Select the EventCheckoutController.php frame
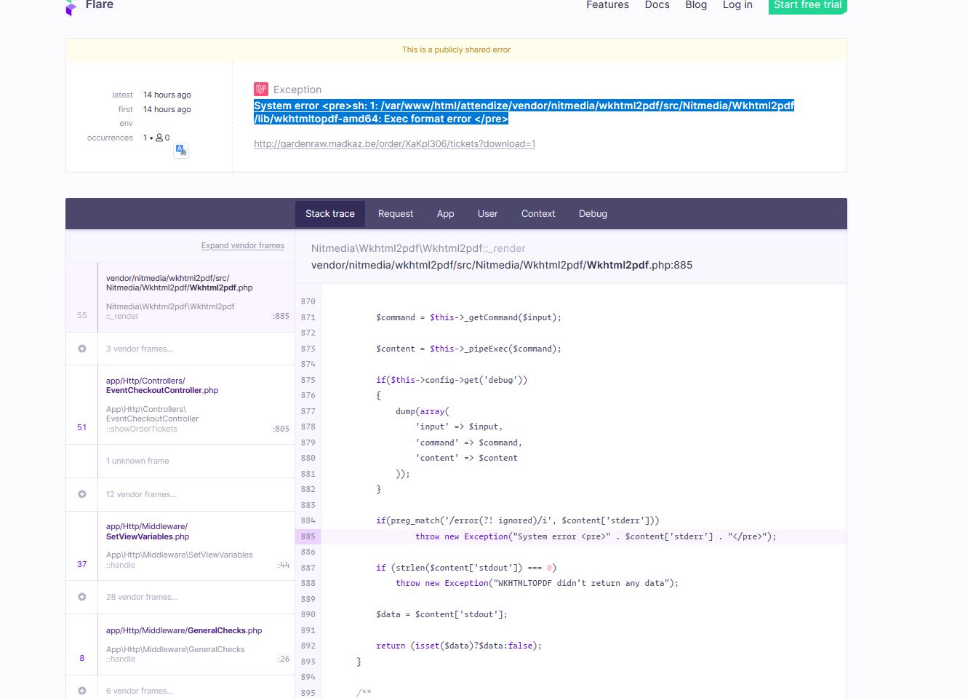 point(180,405)
